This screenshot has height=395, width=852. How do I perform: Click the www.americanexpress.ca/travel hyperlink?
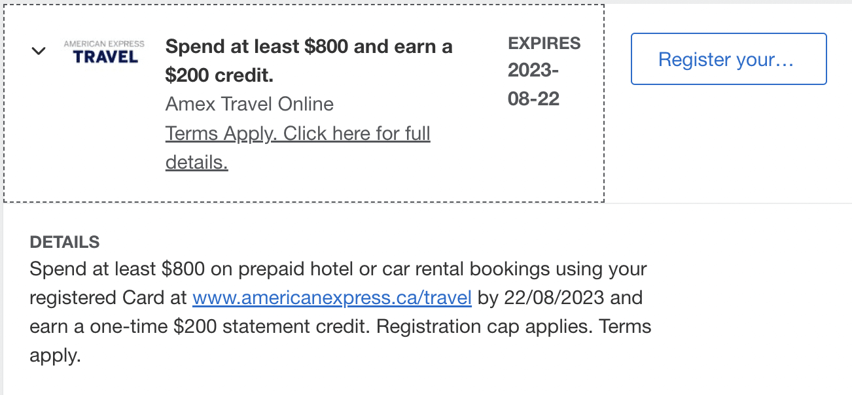tap(331, 298)
